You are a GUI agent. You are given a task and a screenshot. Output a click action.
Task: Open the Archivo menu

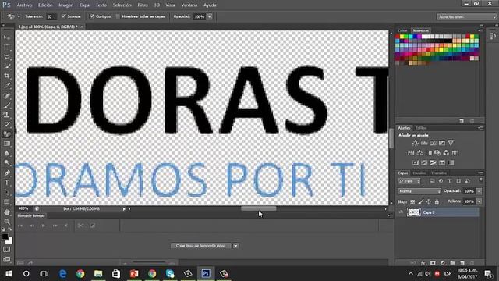click(x=24, y=5)
